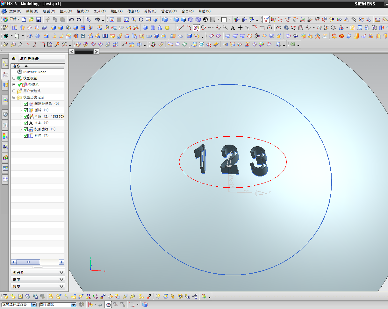Click the Fit view icon
The height and width of the screenshot is (309, 388).
click(x=112, y=19)
